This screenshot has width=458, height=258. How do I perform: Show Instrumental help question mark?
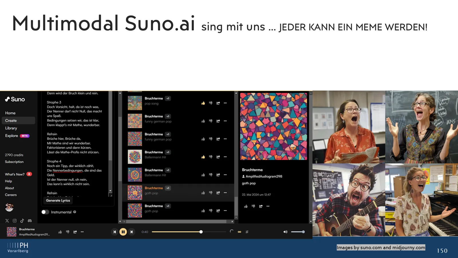click(75, 212)
